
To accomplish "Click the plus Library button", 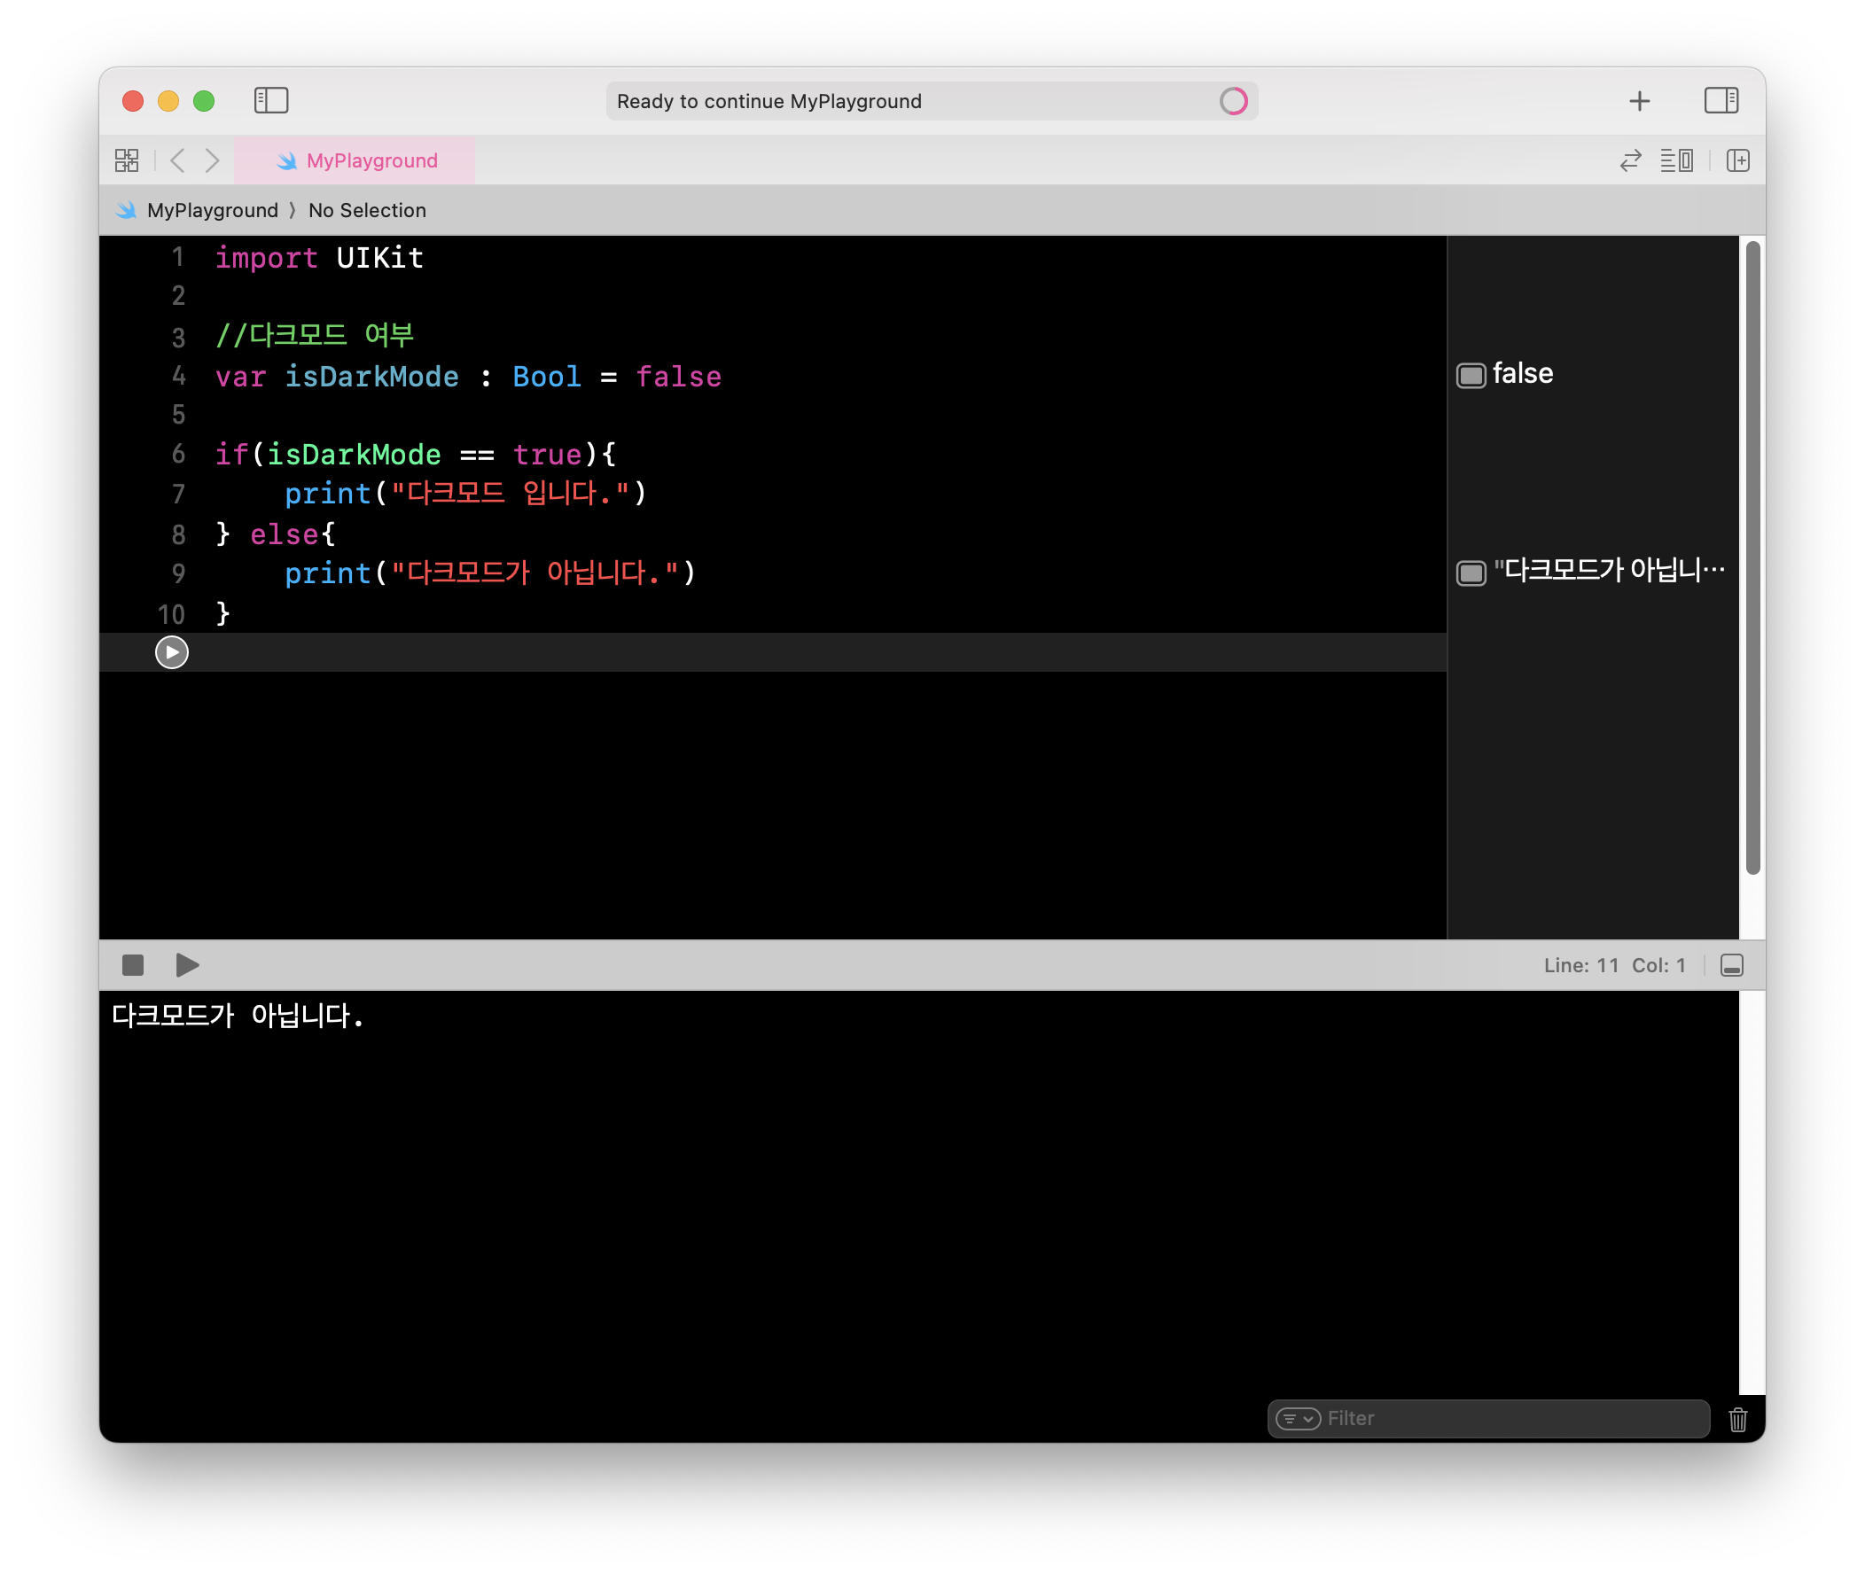I will coord(1638,101).
